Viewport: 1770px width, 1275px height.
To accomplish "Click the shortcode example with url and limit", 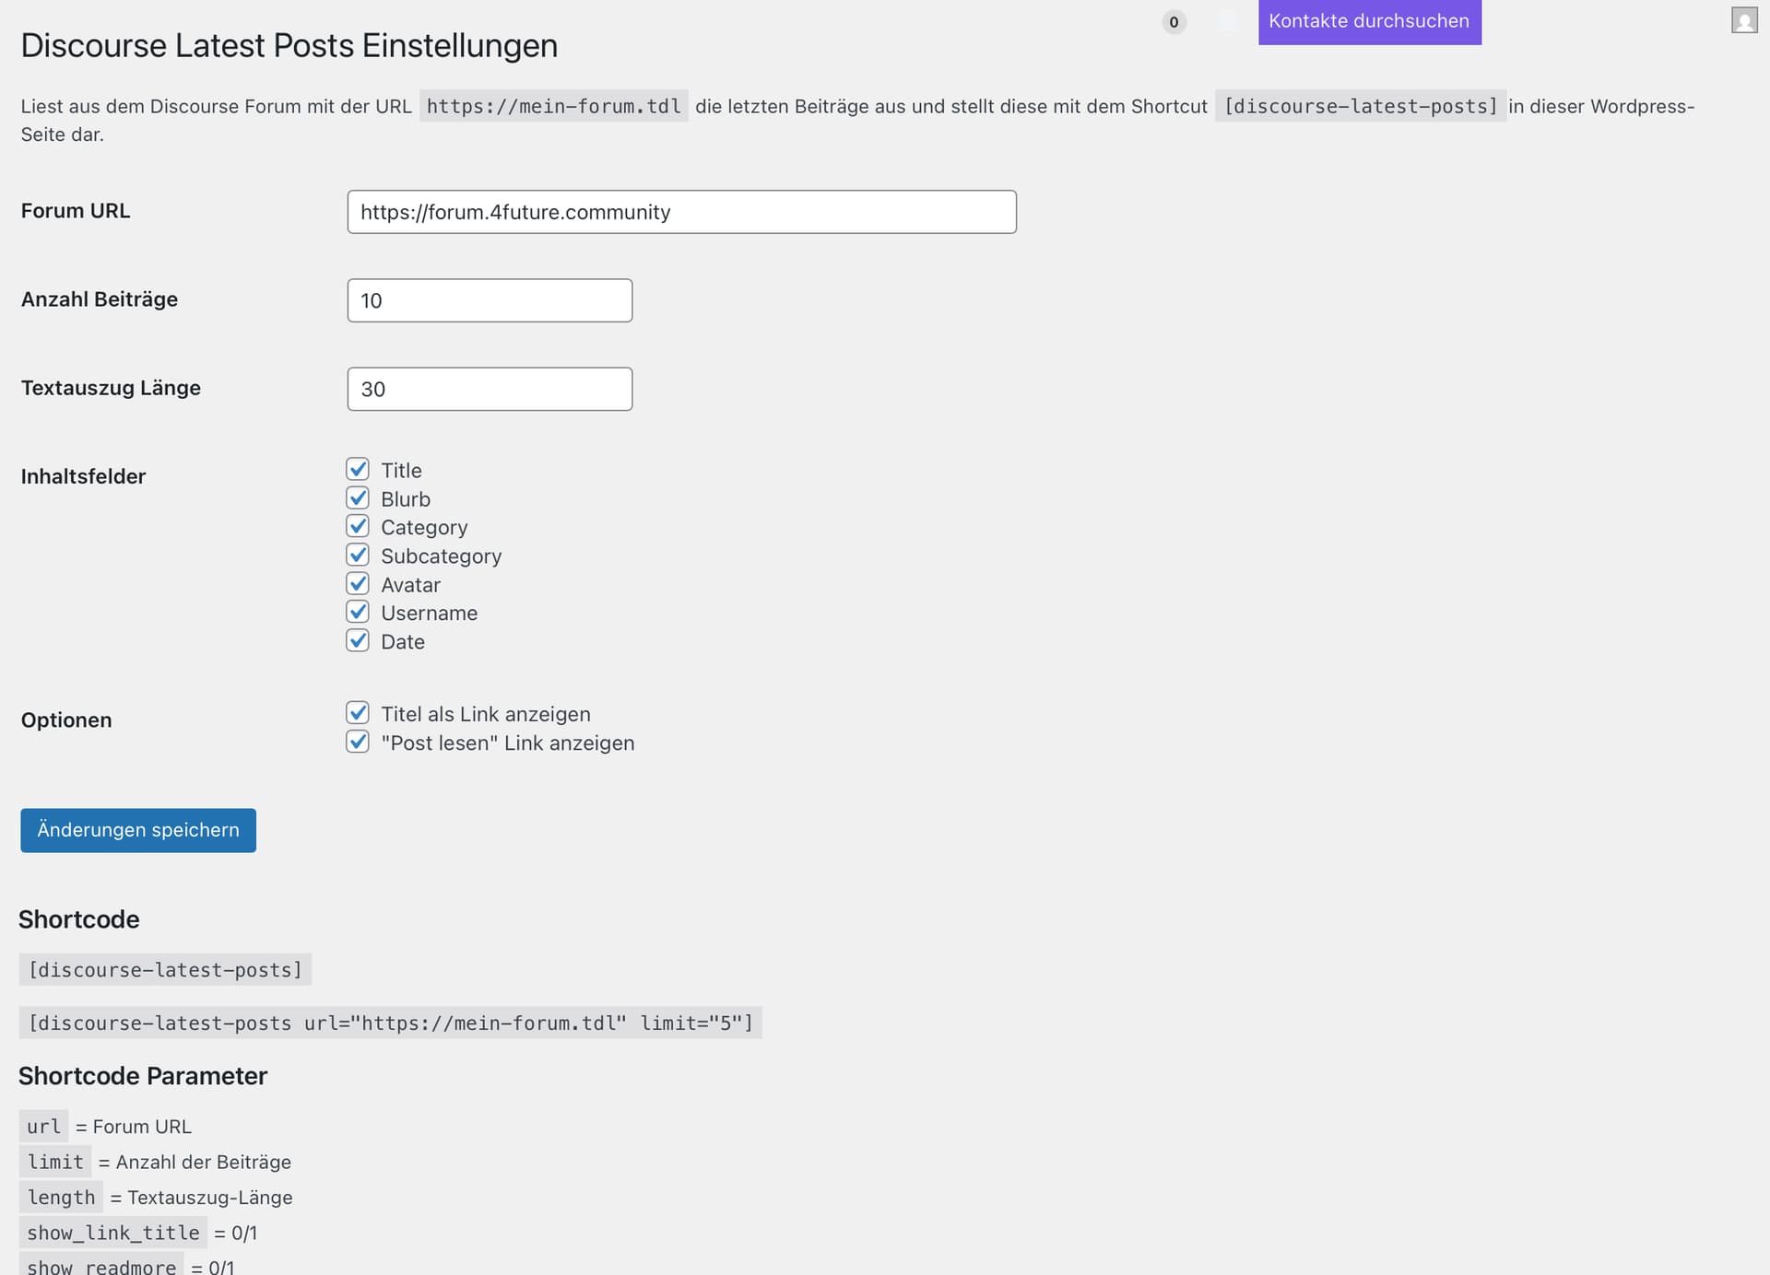I will [x=390, y=1023].
